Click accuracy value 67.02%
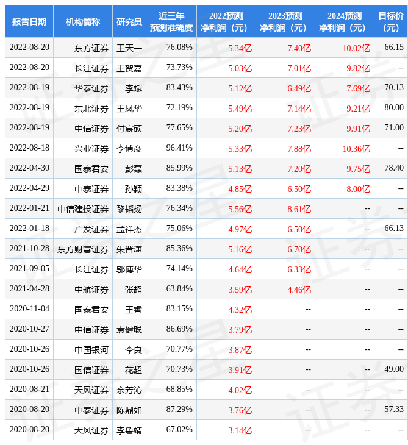 click(x=179, y=430)
